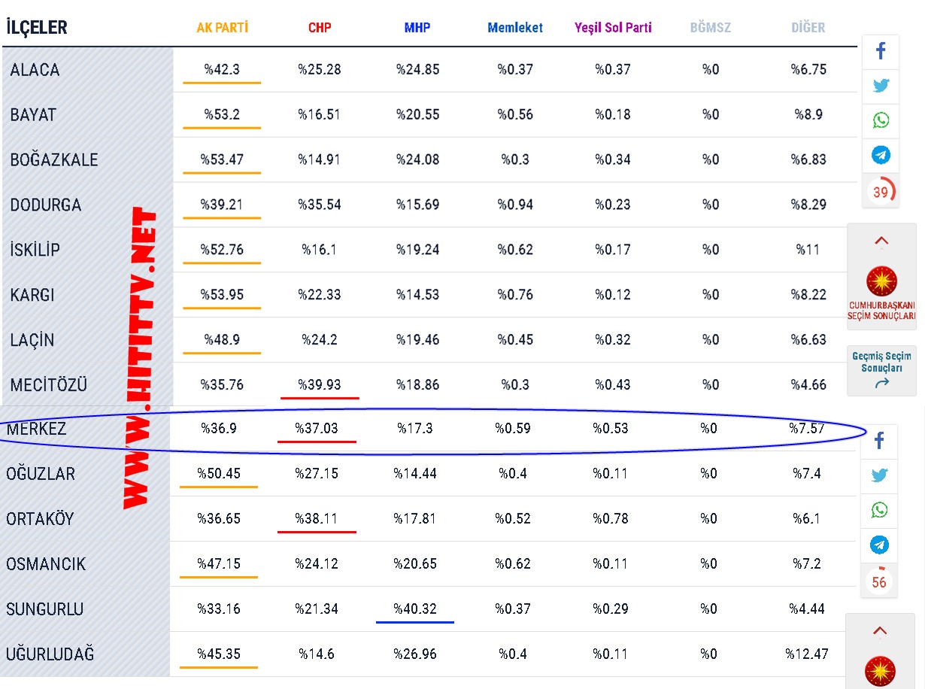Share on Facebook using the upper icon

click(881, 52)
